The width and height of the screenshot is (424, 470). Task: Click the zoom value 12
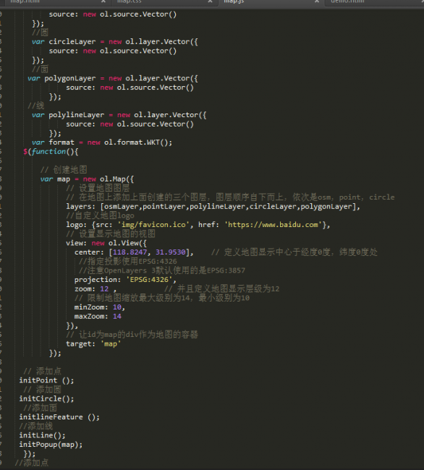coord(104,289)
